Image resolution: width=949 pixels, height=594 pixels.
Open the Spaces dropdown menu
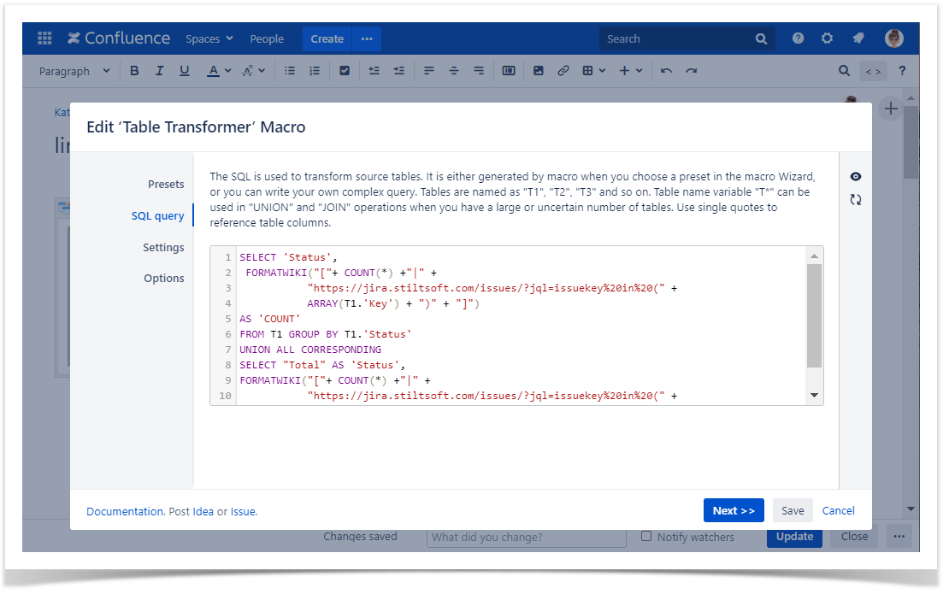pos(209,38)
